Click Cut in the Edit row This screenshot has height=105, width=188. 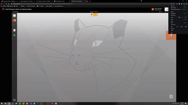177,27
